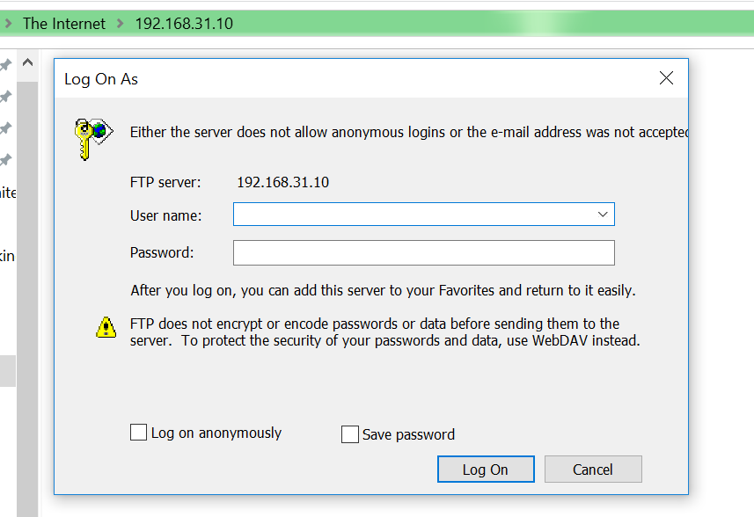Close the Log On As dialog

[666, 78]
